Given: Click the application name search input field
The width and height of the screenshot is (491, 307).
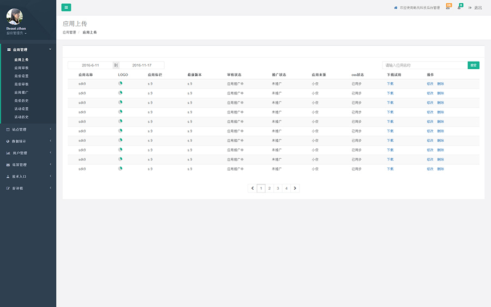Looking at the screenshot, I should [424, 65].
